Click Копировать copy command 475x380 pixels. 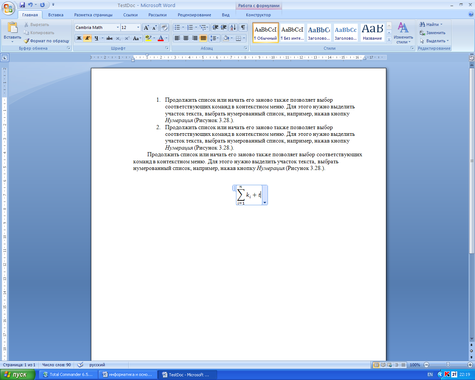tap(39, 33)
